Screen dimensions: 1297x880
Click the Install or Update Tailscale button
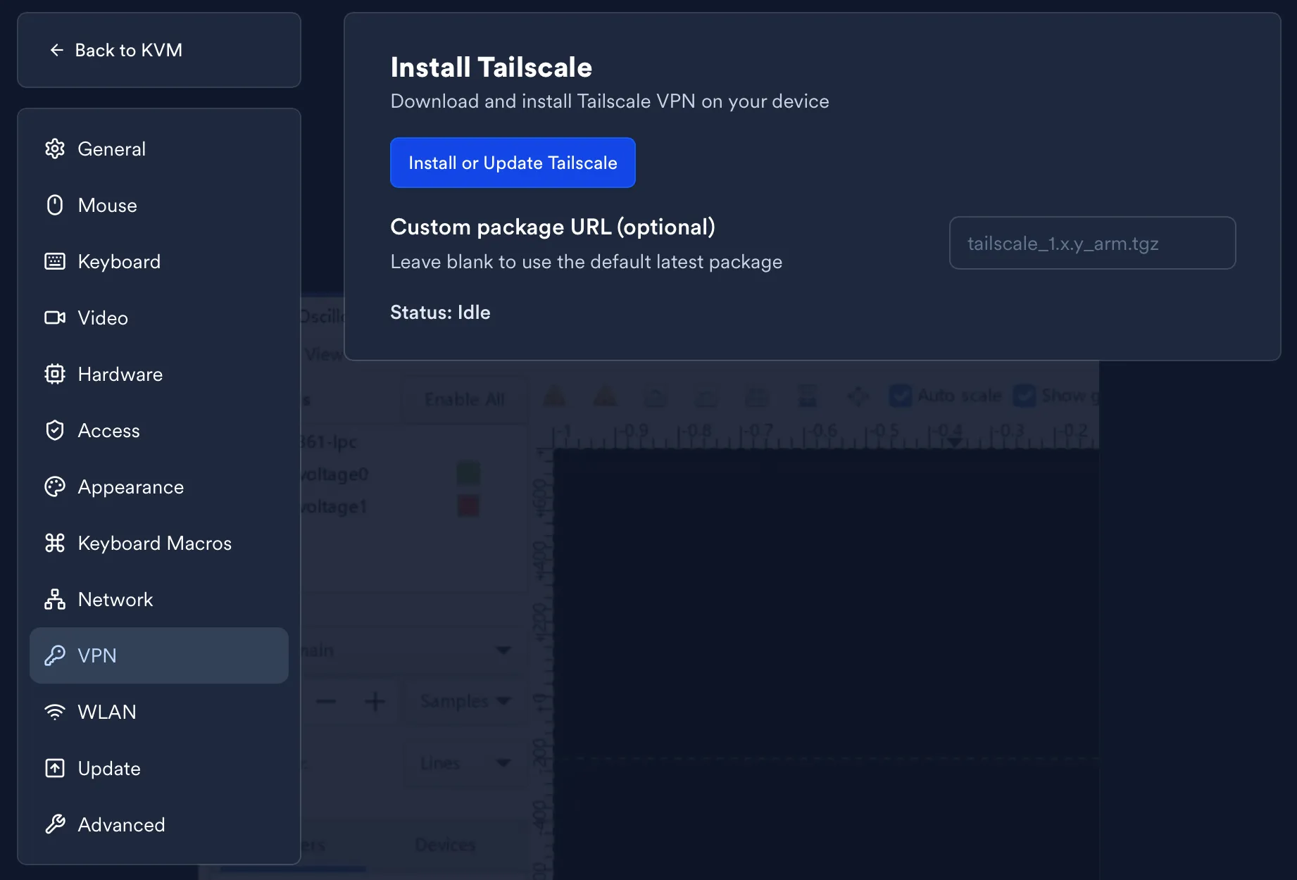tap(513, 163)
